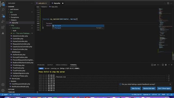174x98 pixels.
Task: Open the zsh terminal profile launcher
Action: click(x=154, y=65)
